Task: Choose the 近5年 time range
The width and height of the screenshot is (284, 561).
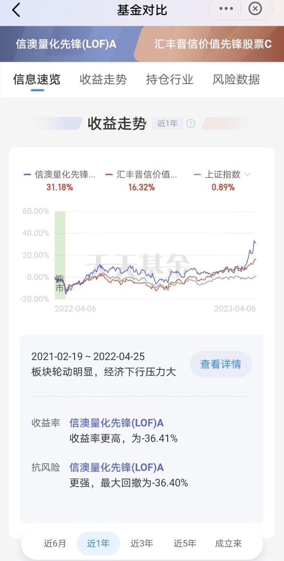Action: pos(185,543)
